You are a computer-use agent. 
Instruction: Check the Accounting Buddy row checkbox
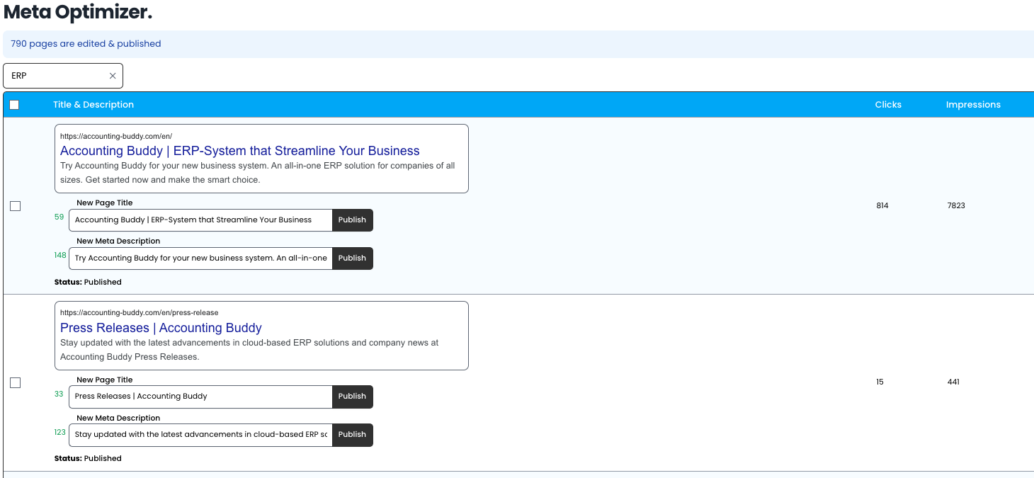tap(15, 205)
